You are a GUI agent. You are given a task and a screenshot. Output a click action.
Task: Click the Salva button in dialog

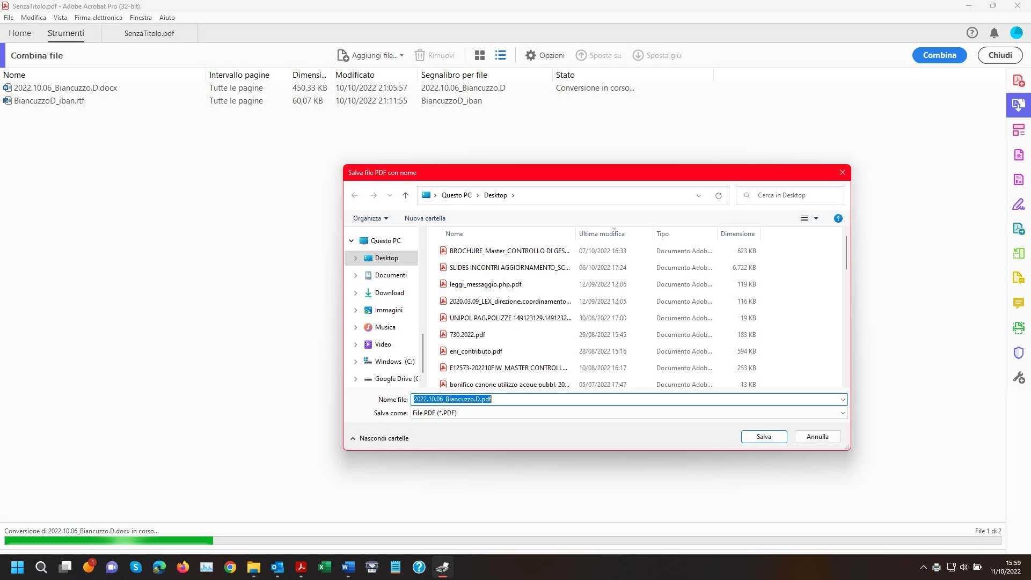coord(764,437)
